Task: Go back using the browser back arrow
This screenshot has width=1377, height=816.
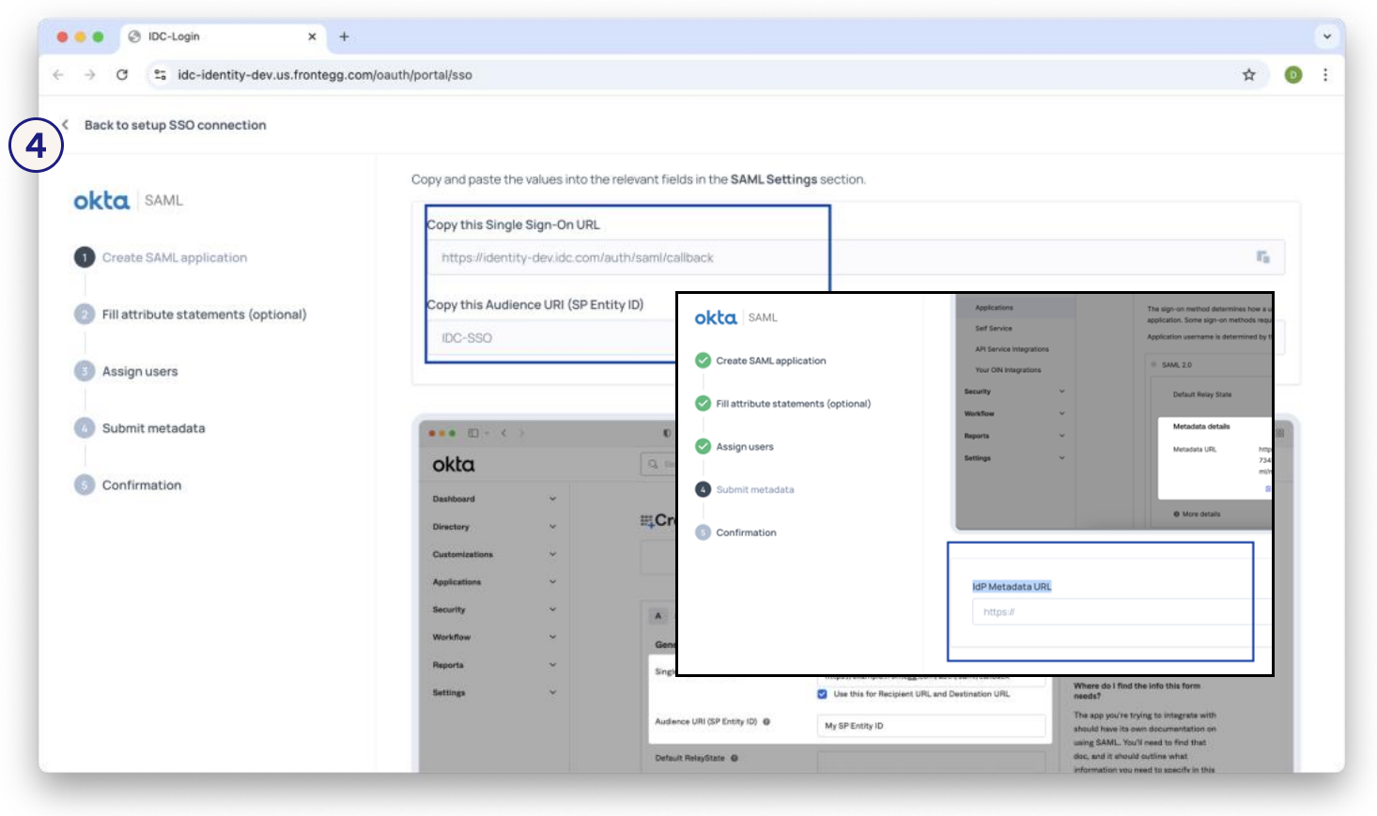Action: 58,75
